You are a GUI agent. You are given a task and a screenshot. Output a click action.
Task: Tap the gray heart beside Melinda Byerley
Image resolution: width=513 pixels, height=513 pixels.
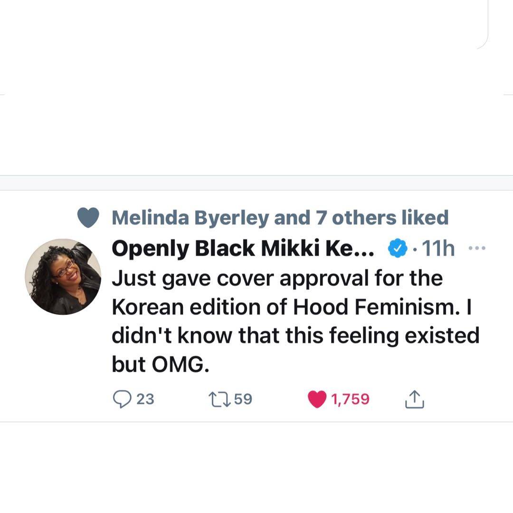coord(88,218)
